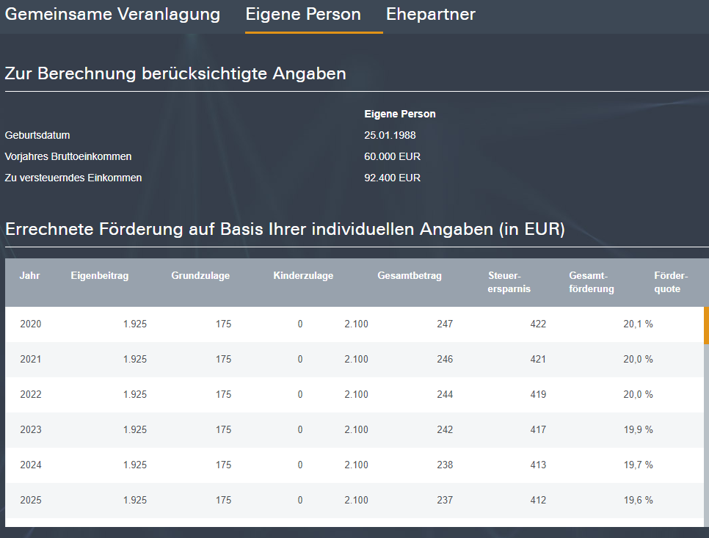Select the 2022 table row

click(x=352, y=394)
